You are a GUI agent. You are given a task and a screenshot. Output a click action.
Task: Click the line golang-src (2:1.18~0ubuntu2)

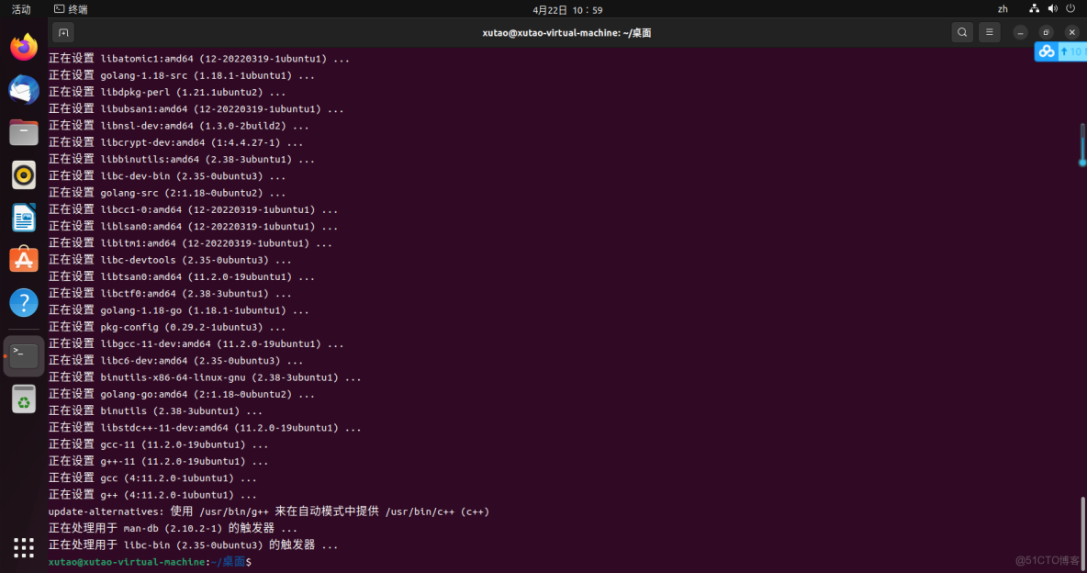tap(167, 193)
